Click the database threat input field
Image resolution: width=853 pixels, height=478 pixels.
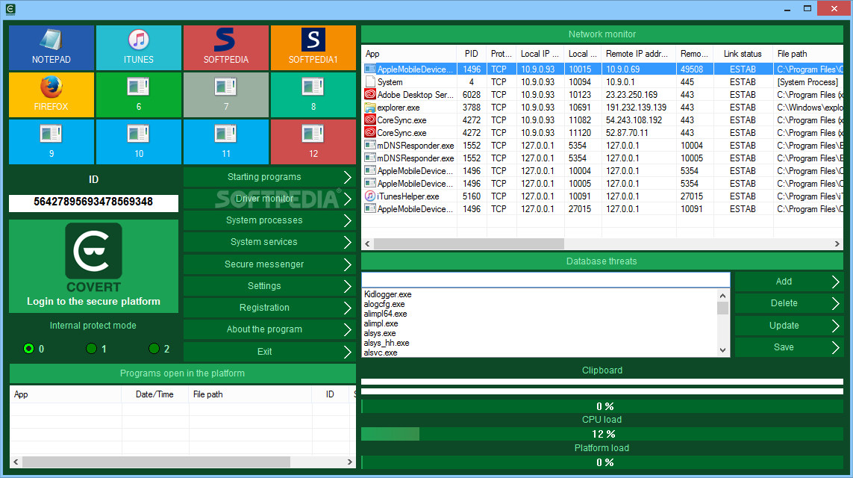click(546, 280)
